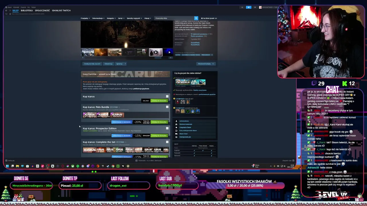Open the Znajomi menu in the menu bar

pos(23,7)
